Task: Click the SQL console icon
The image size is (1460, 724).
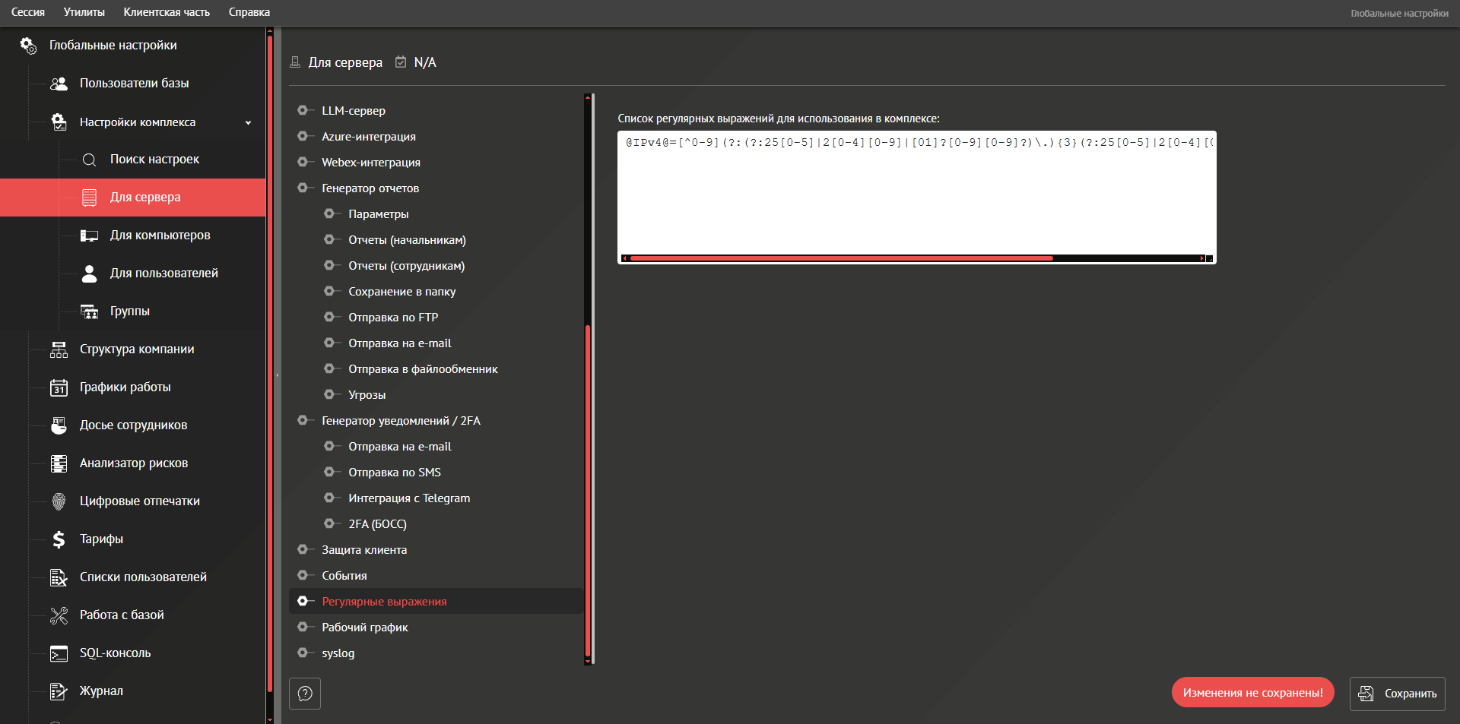Action: coord(59,653)
